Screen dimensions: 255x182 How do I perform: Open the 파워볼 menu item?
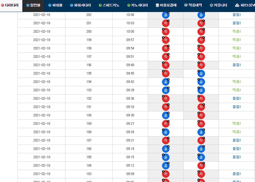click(55, 5)
